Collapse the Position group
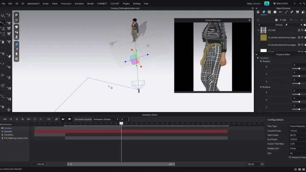 click(261, 61)
